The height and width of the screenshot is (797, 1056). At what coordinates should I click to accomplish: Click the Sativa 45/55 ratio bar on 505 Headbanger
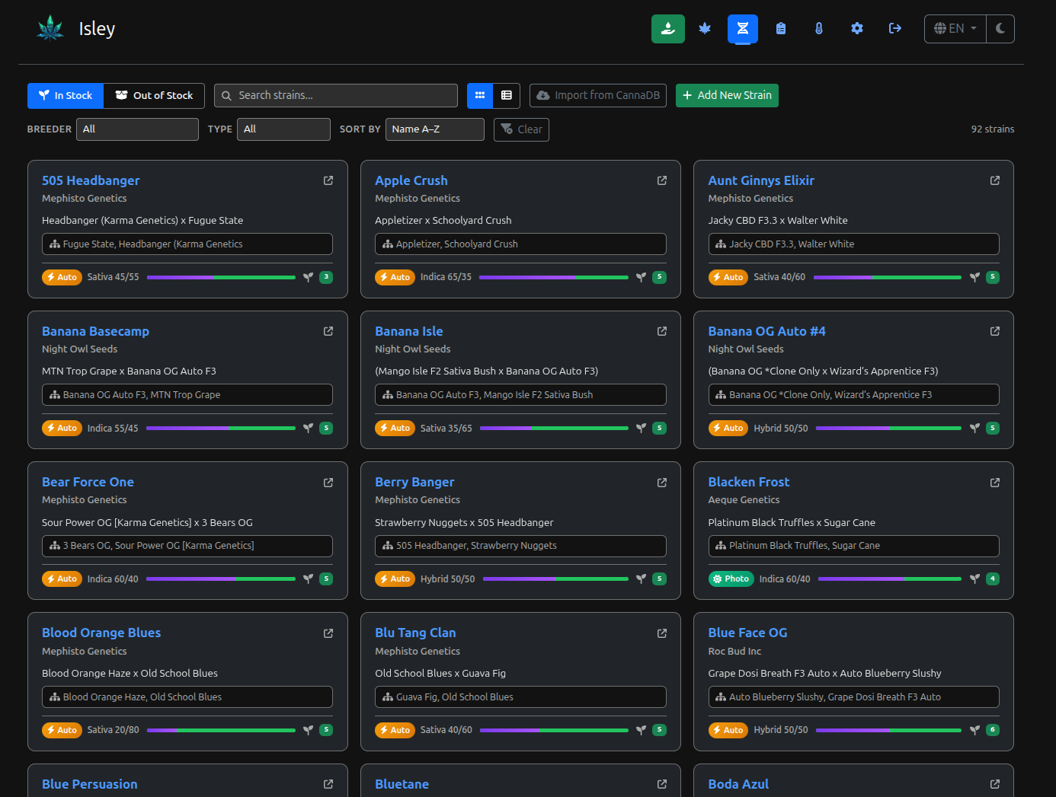pyautogui.click(x=221, y=278)
